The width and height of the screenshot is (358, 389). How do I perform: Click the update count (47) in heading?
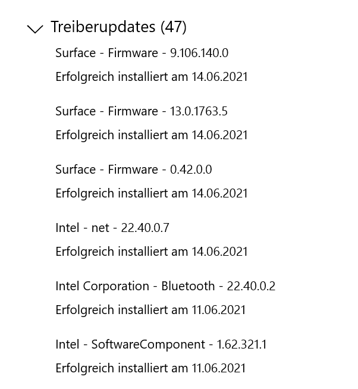(x=173, y=27)
